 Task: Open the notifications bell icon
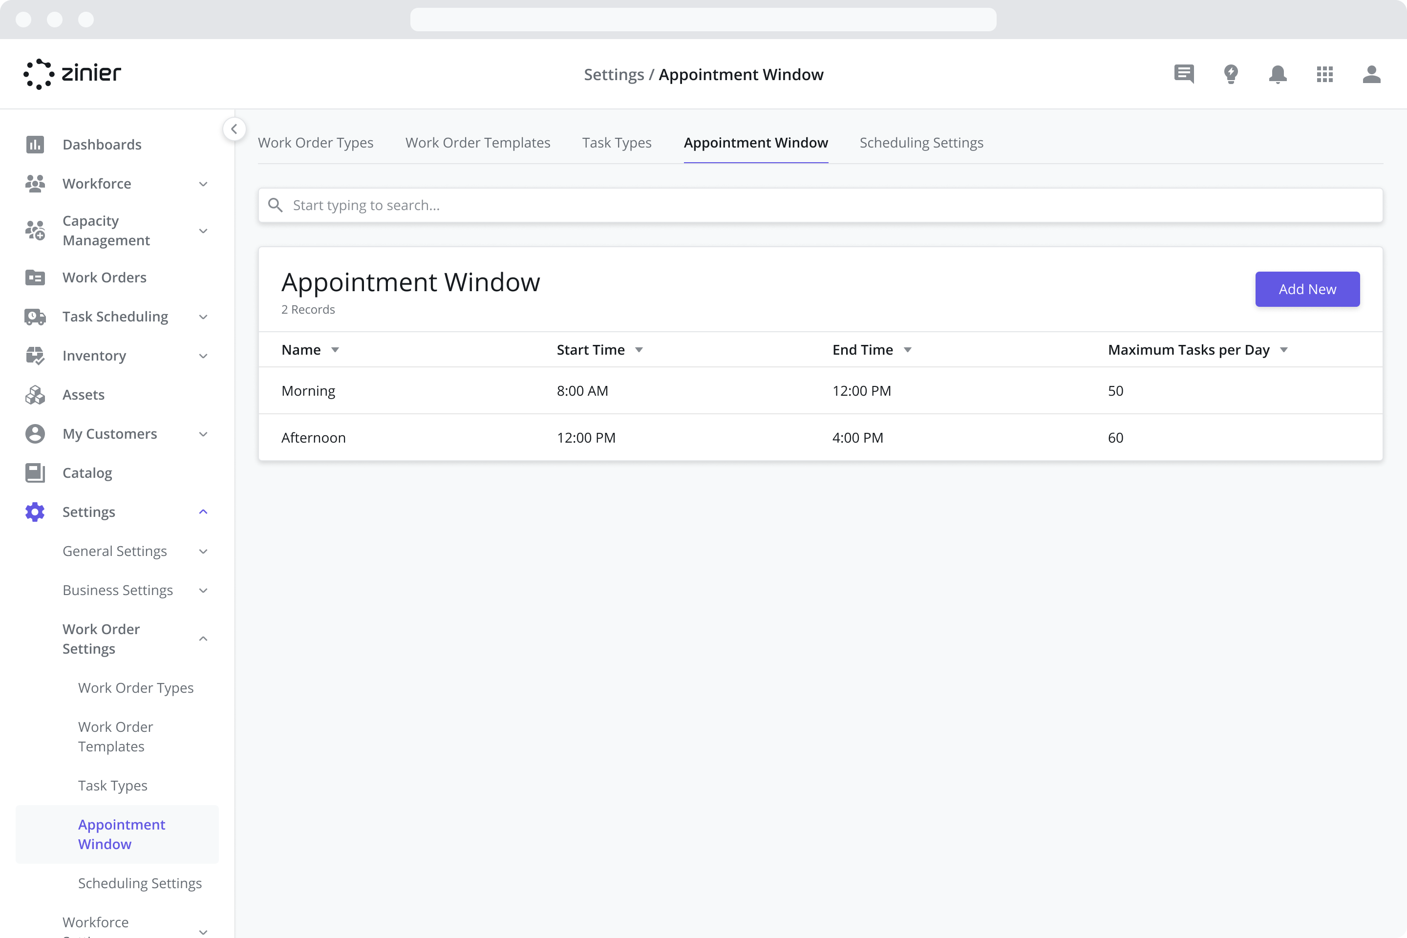(x=1278, y=74)
